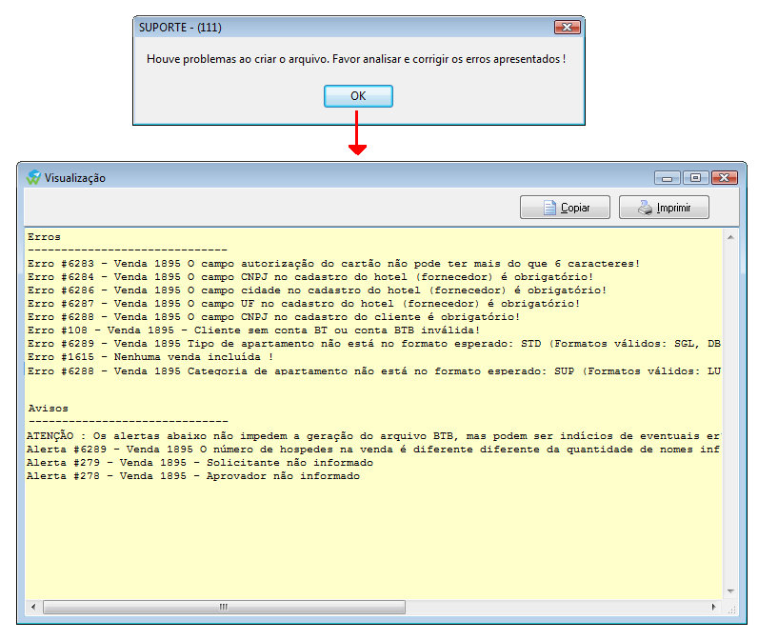Click the document icon on Copiar
This screenshot has width=758, height=640.
[x=549, y=208]
